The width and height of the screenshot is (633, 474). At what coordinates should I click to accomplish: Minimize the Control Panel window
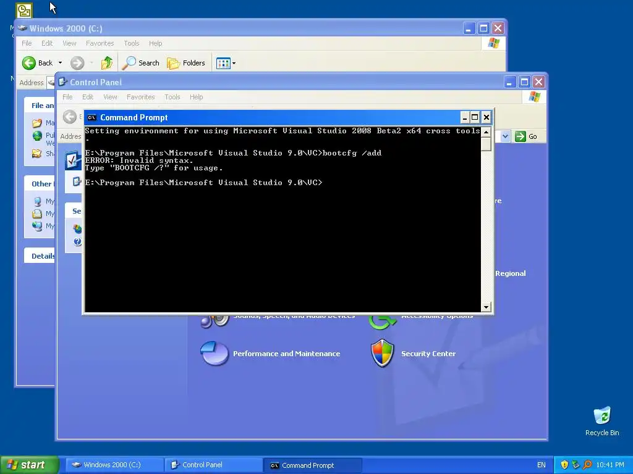pyautogui.click(x=510, y=82)
